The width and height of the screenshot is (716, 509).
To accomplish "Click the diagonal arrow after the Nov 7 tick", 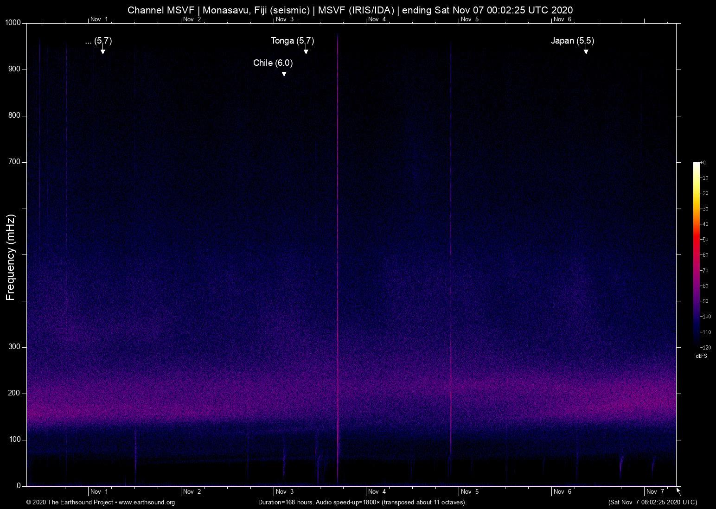I will coord(678,491).
